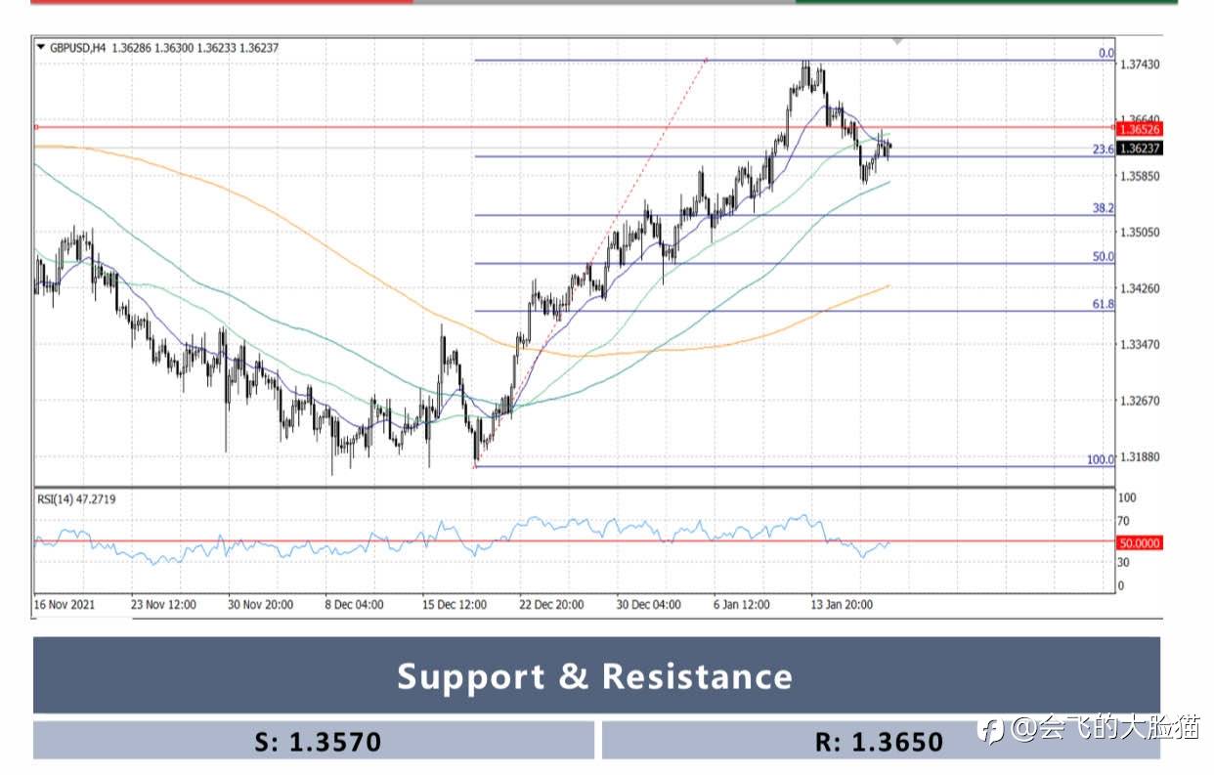Viewport: 1214px width, 775px height.
Task: Click the black 1.36237 current price label
Action: coord(1140,149)
